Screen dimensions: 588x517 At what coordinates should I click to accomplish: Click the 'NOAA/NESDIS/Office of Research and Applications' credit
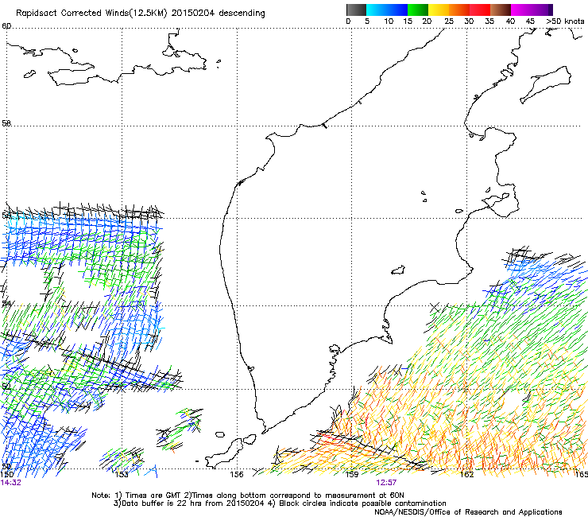tap(468, 512)
